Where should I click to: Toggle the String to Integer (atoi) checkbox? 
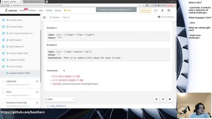click(x=3, y=53)
